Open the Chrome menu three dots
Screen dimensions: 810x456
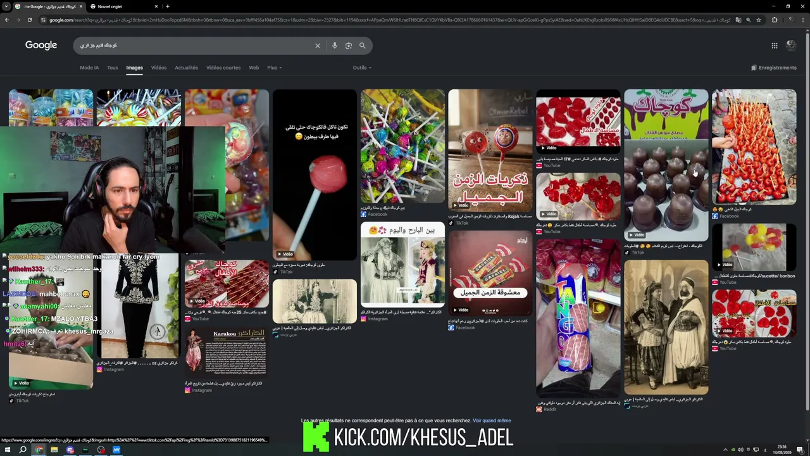pos(804,20)
